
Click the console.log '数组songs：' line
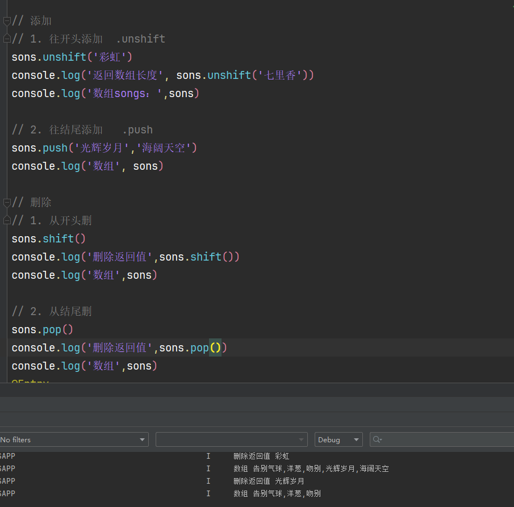(105, 94)
